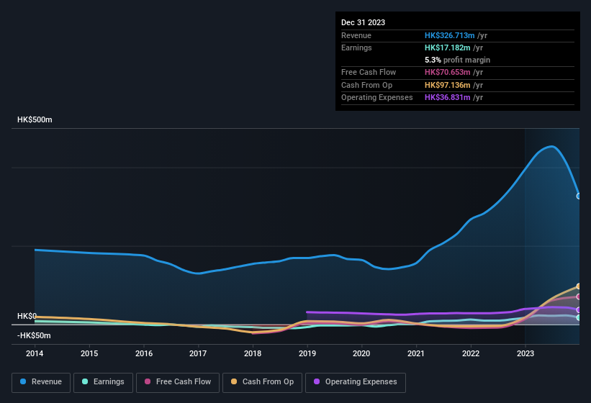This screenshot has height=403, width=591.
Task: Click the Cash From Op label in tooltip
Action: 366,85
